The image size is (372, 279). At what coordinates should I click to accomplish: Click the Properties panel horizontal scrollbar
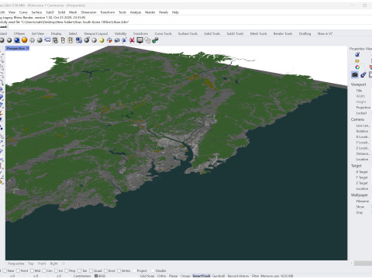pyautogui.click(x=363, y=263)
